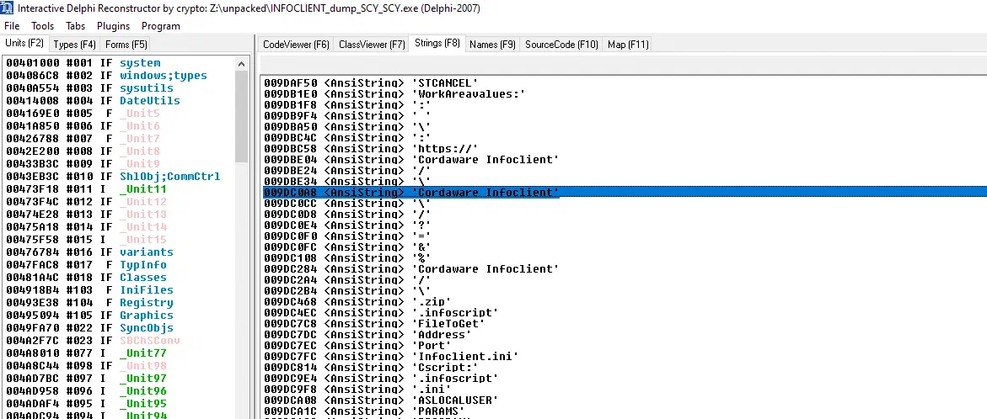Select the _Unit97 row

tap(120, 378)
